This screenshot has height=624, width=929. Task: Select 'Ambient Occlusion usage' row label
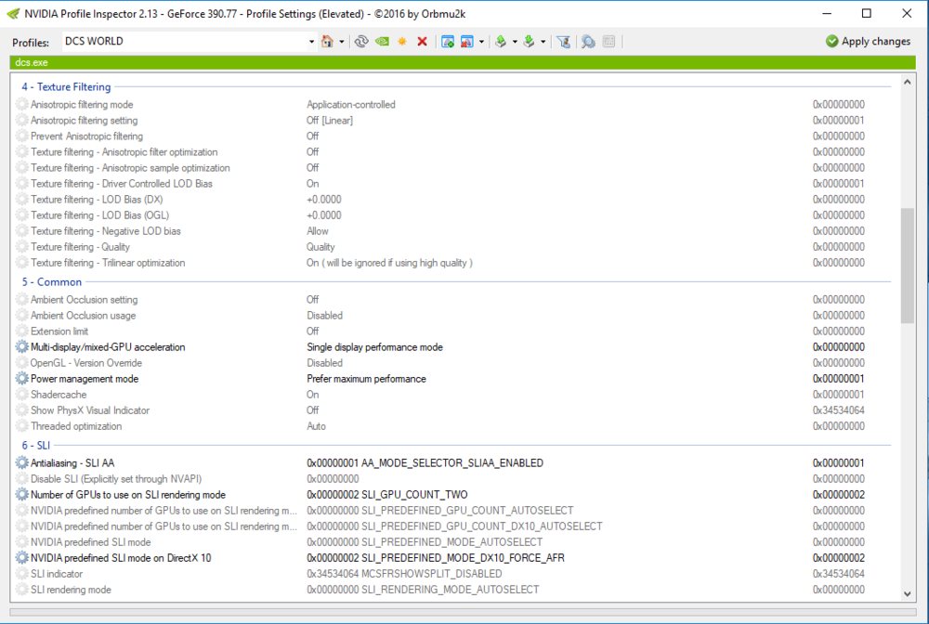(x=83, y=316)
